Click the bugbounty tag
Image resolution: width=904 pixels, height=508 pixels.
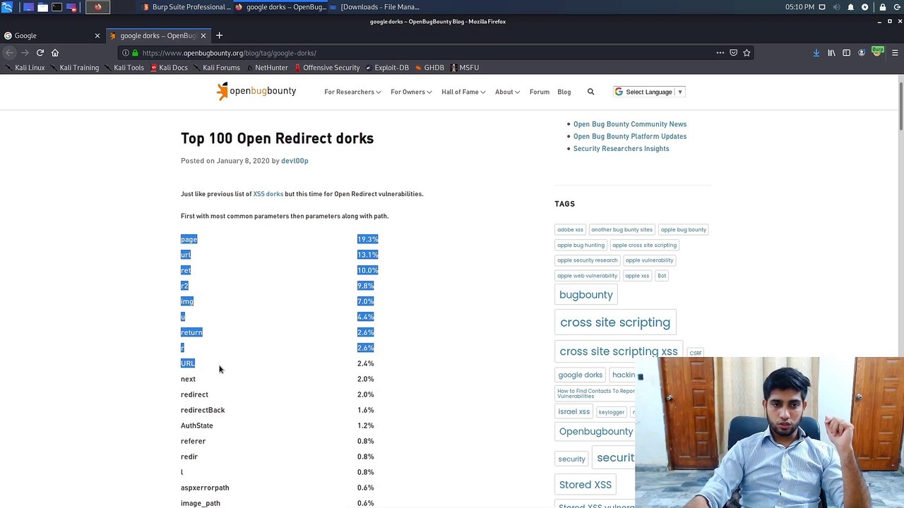[586, 295]
